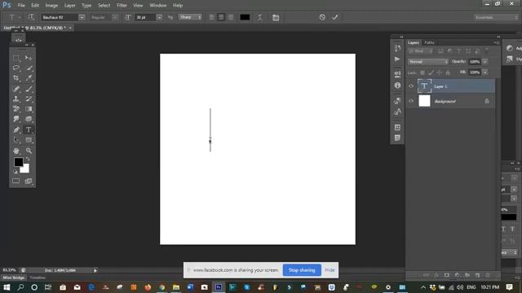
Task: Select the Sponge tool
Action: tap(29, 119)
